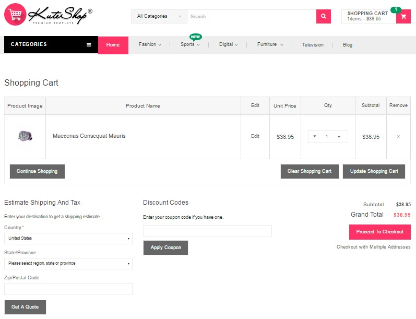Click into the coupon code field

[x=207, y=231]
